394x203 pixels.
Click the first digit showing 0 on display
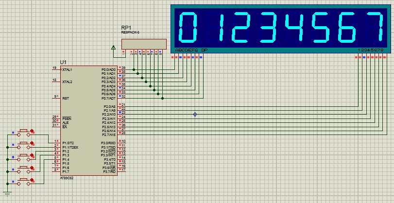[188, 27]
